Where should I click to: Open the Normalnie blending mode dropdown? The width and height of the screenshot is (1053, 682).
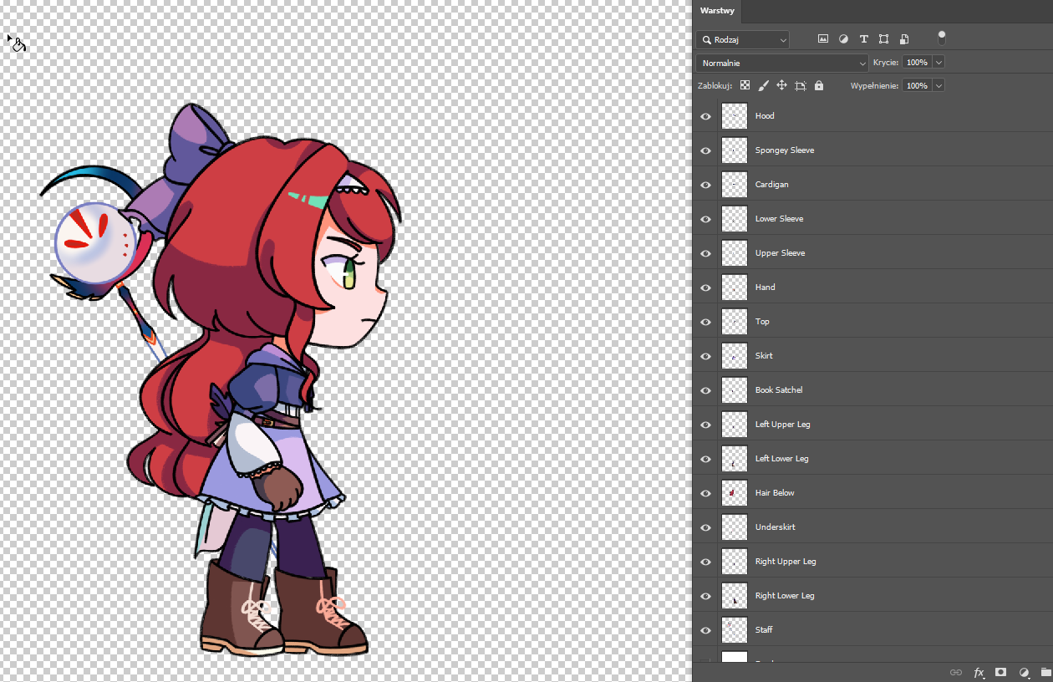[782, 63]
